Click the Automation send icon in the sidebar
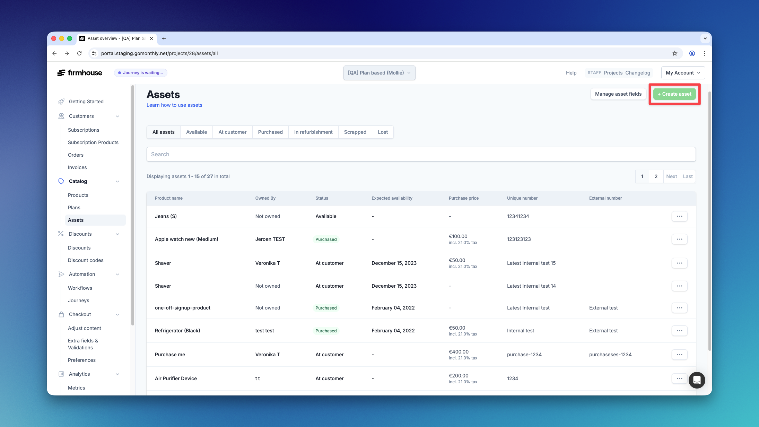The height and width of the screenshot is (427, 759). pyautogui.click(x=61, y=274)
